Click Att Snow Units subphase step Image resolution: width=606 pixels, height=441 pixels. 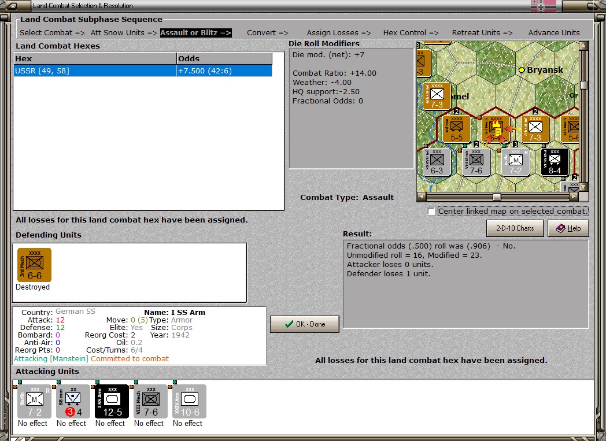point(124,33)
